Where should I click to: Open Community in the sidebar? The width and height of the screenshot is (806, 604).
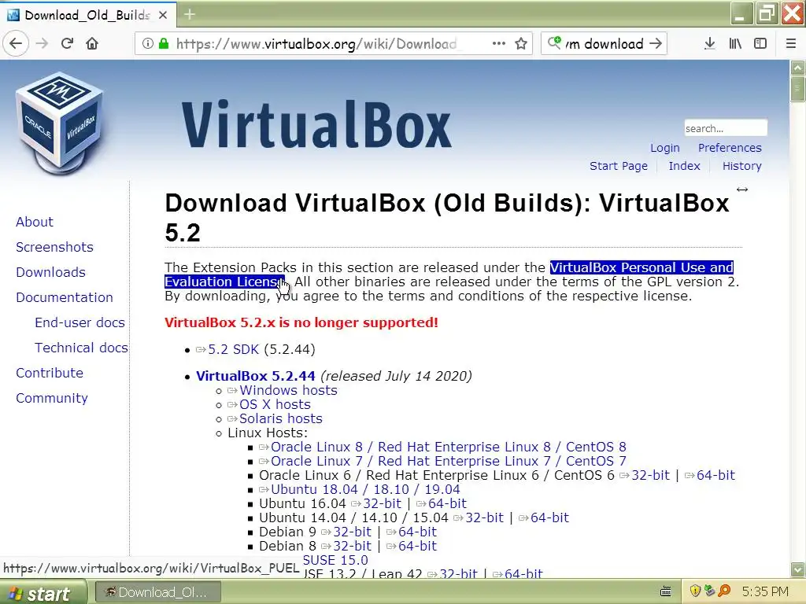coord(51,398)
